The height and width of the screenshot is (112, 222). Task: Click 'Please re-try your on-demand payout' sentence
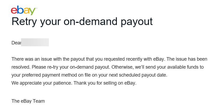tap(71, 67)
